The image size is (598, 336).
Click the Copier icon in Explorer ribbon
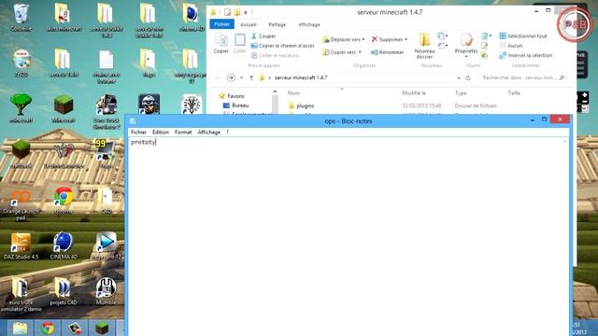tap(221, 43)
